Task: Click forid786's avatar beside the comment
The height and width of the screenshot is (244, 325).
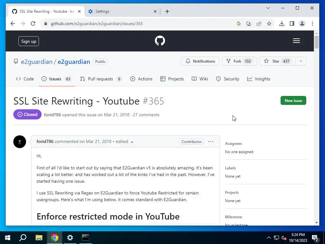Action: pos(20,141)
